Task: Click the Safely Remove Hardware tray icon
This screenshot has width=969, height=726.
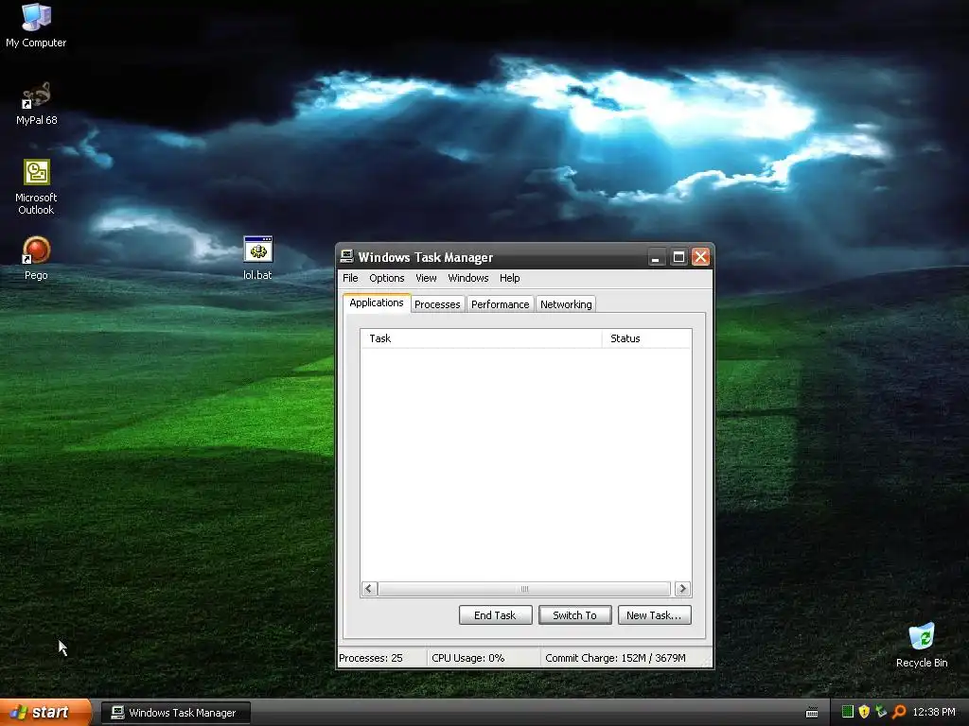Action: 881,712
